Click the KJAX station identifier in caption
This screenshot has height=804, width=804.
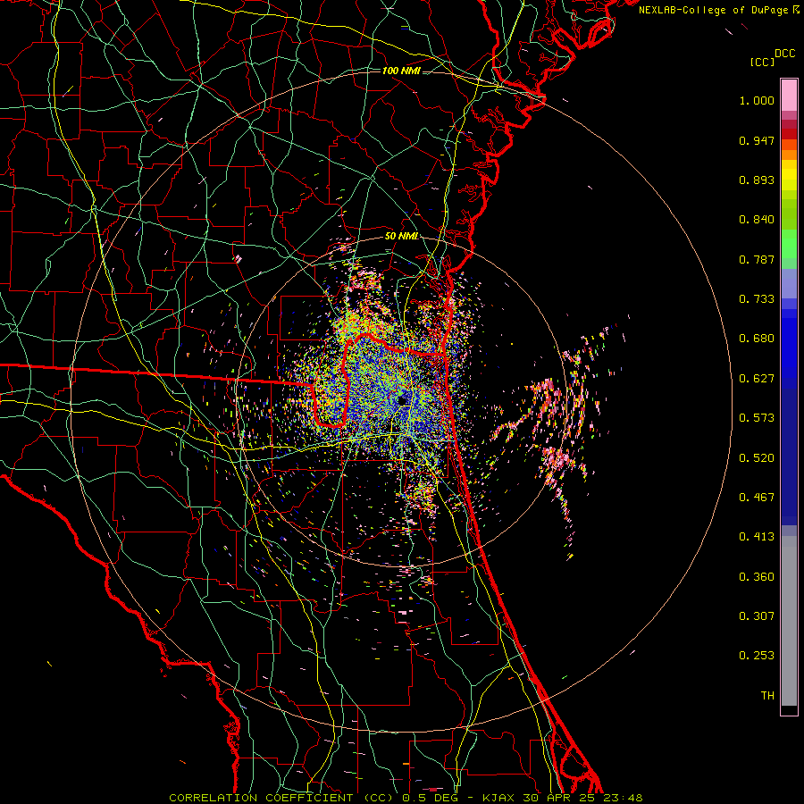click(x=500, y=798)
